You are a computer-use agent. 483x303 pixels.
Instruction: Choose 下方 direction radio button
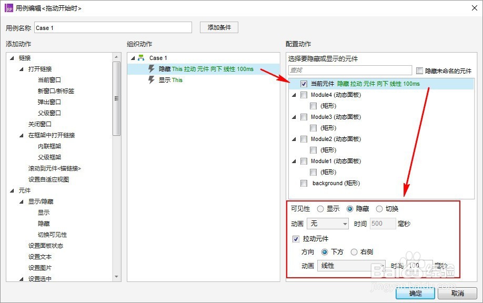[x=325, y=252]
